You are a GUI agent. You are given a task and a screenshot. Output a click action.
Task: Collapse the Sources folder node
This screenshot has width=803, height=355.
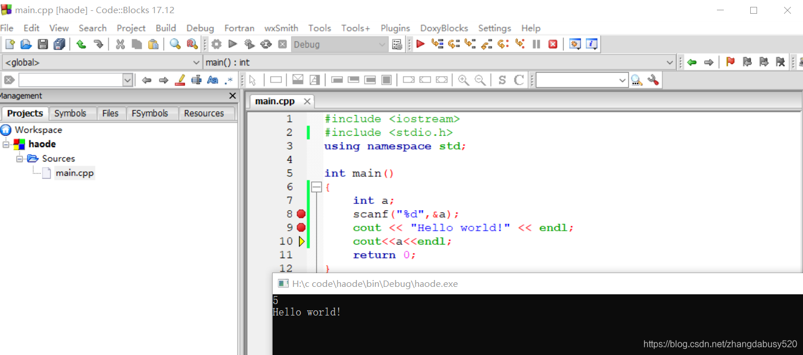point(20,159)
